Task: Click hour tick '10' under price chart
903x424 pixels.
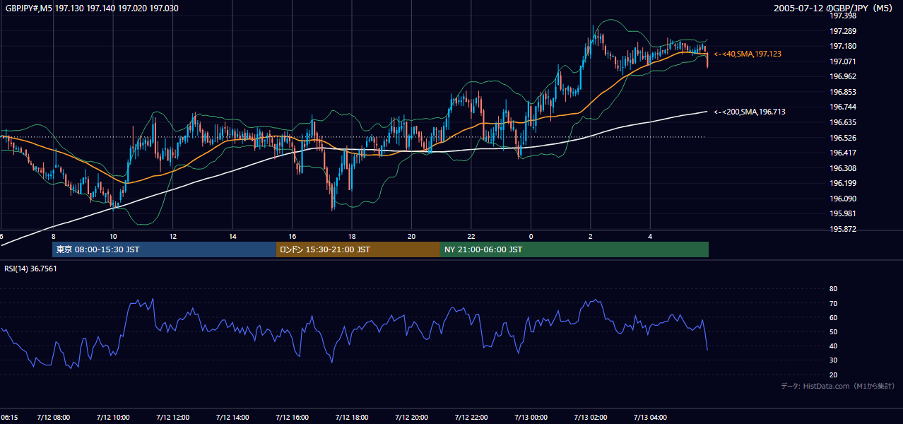Action: click(113, 236)
